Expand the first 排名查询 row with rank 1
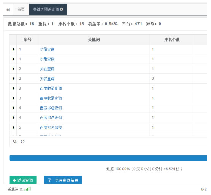The height and width of the screenshot is (195, 211). (x=13, y=69)
